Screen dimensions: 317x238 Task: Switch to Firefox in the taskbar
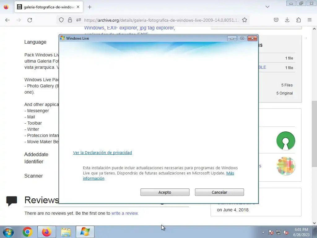click(47, 232)
